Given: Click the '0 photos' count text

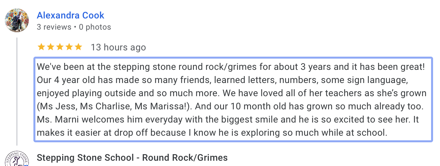Looking at the screenshot, I should 95,27.
